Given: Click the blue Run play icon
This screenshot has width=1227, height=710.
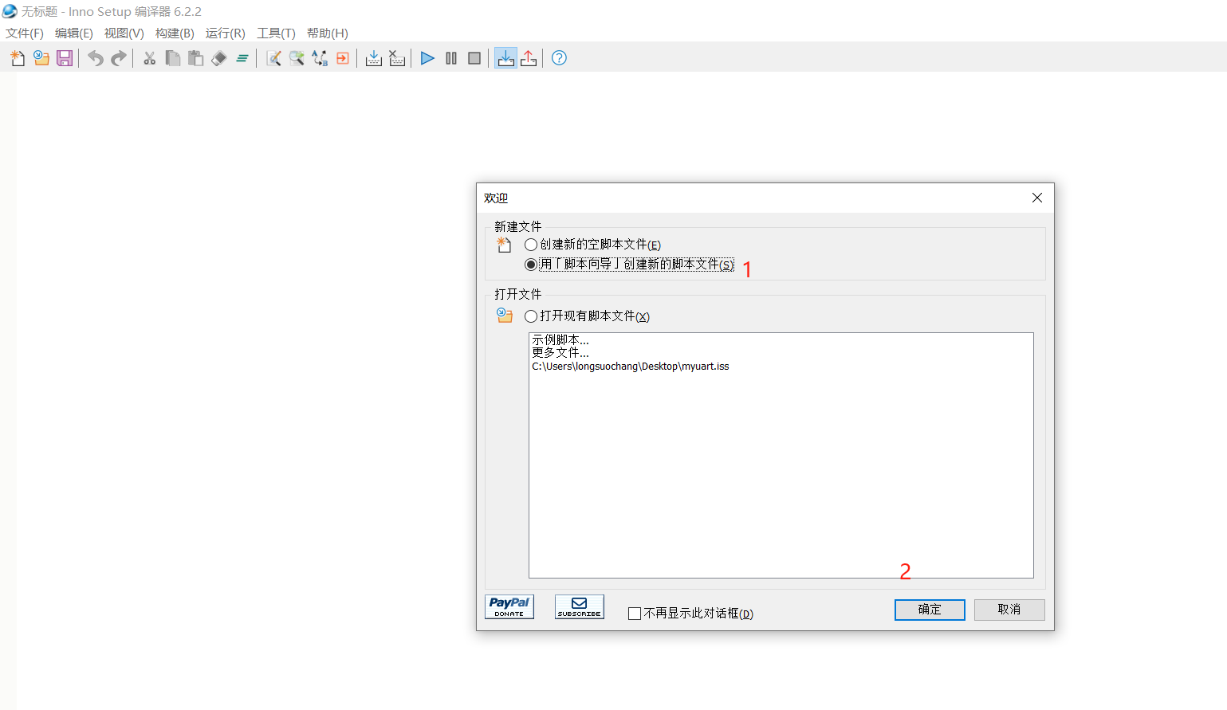Looking at the screenshot, I should pos(427,58).
